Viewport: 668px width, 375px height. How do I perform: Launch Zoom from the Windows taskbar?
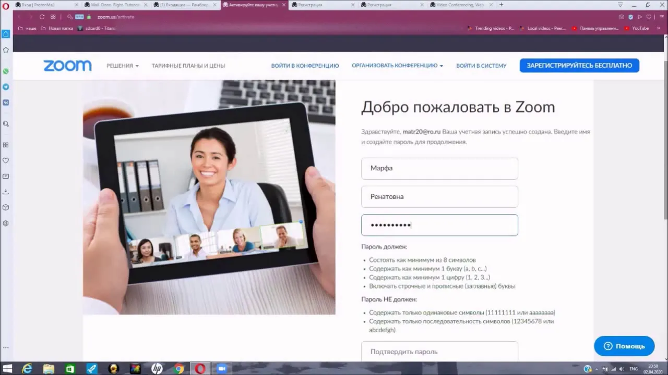click(221, 369)
